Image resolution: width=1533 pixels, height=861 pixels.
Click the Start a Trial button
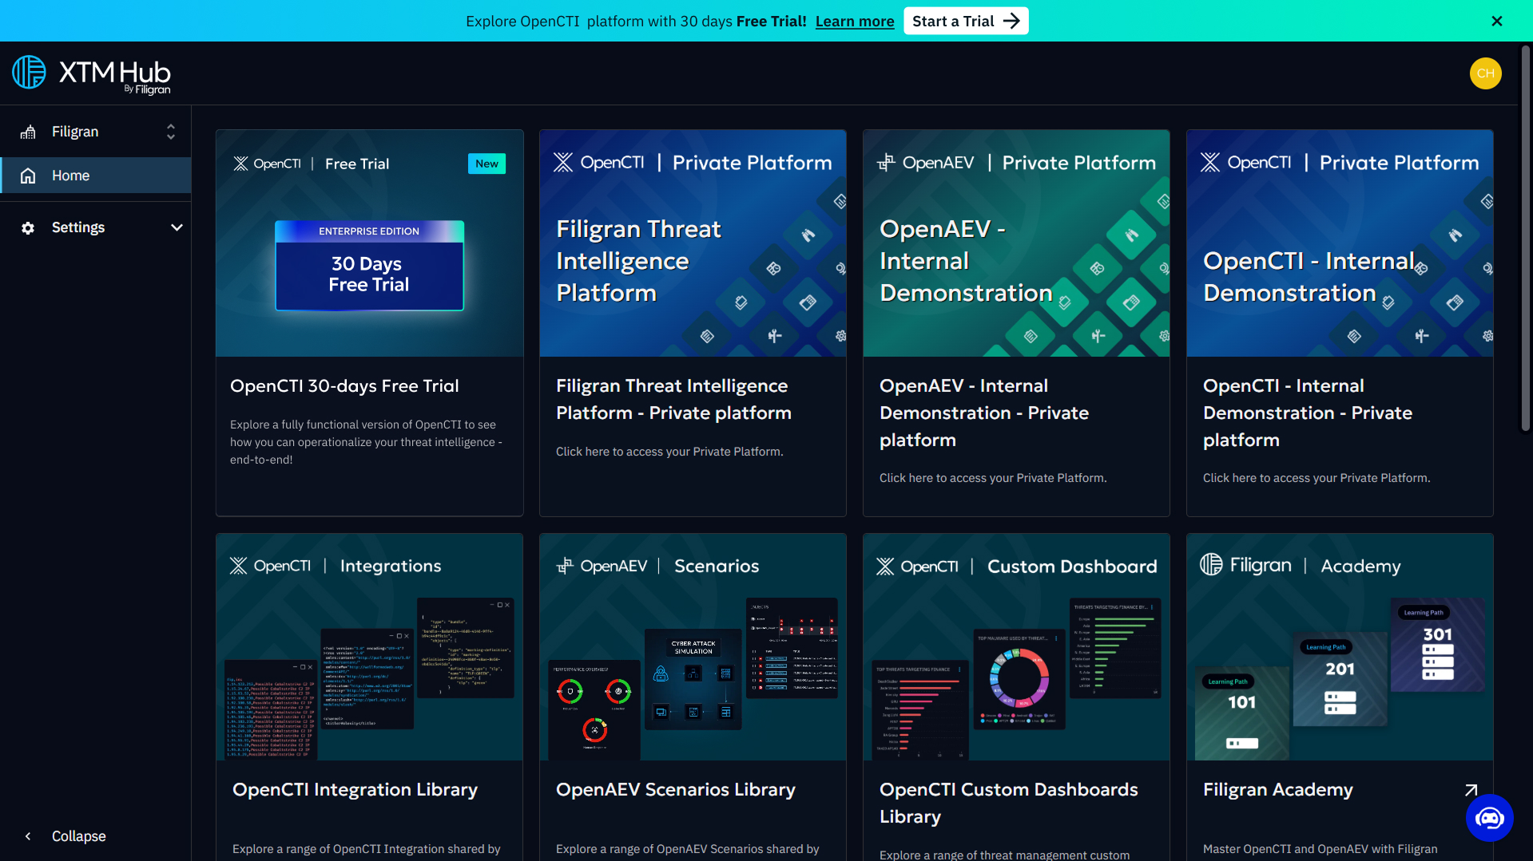click(965, 21)
